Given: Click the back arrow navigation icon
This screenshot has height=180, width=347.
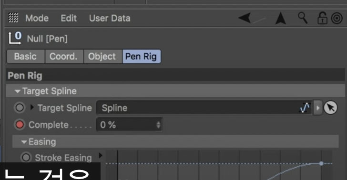Looking at the screenshot, I should tap(245, 18).
